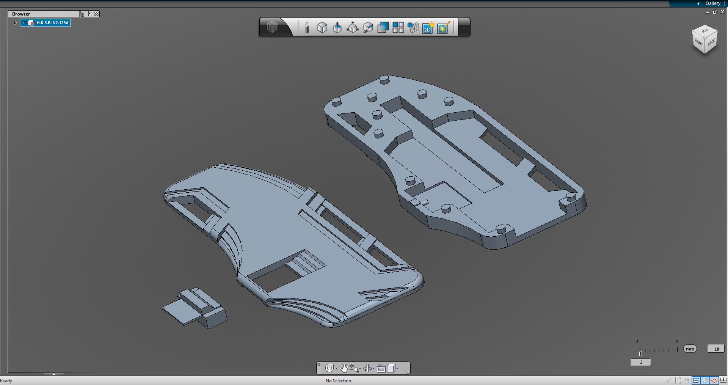The image size is (728, 385).
Task: Click the Look At view icon
Action: click(381, 368)
